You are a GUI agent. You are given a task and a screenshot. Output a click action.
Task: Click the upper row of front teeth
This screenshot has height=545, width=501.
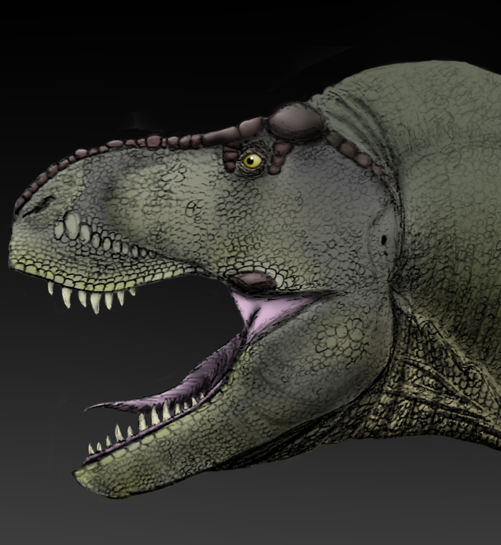92,299
